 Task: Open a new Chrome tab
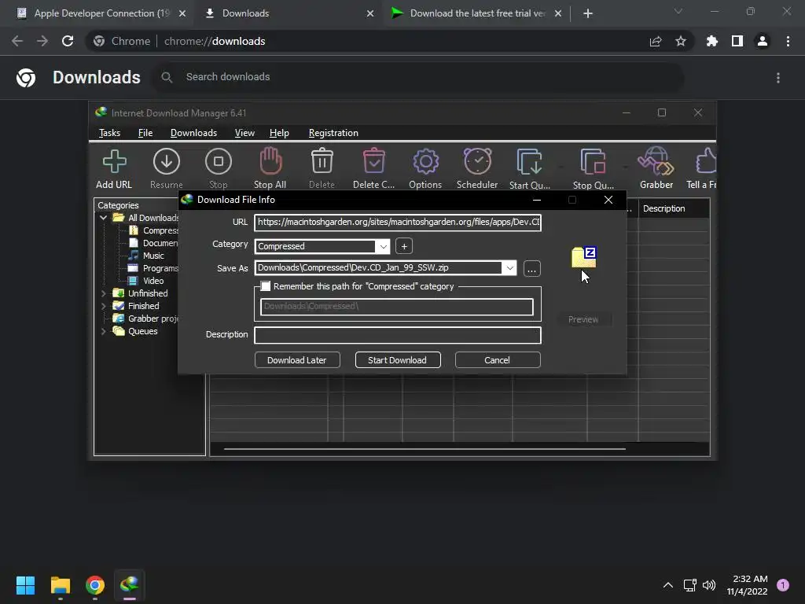tap(588, 13)
